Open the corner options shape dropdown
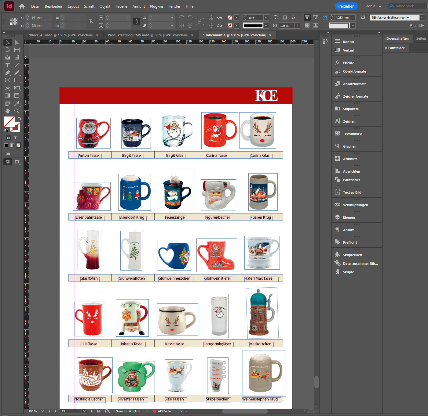The height and width of the screenshot is (416, 428). pyautogui.click(x=353, y=26)
